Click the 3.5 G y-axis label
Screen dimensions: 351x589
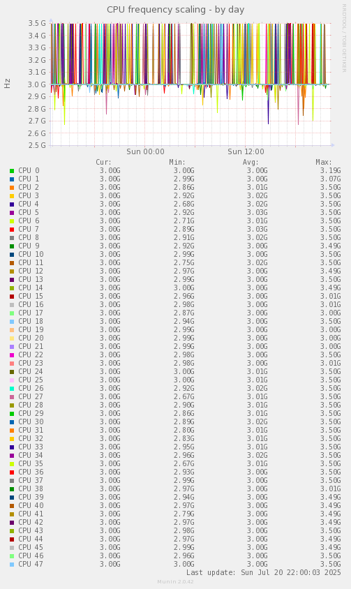coord(37,23)
